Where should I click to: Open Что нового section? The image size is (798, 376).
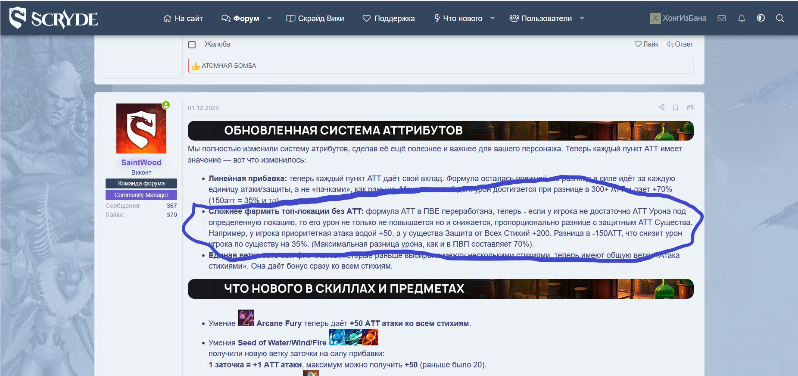(x=458, y=18)
